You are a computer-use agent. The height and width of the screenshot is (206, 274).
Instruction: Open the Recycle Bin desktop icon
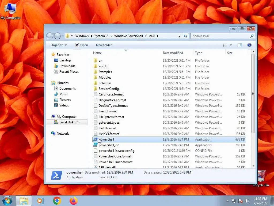click(261, 178)
